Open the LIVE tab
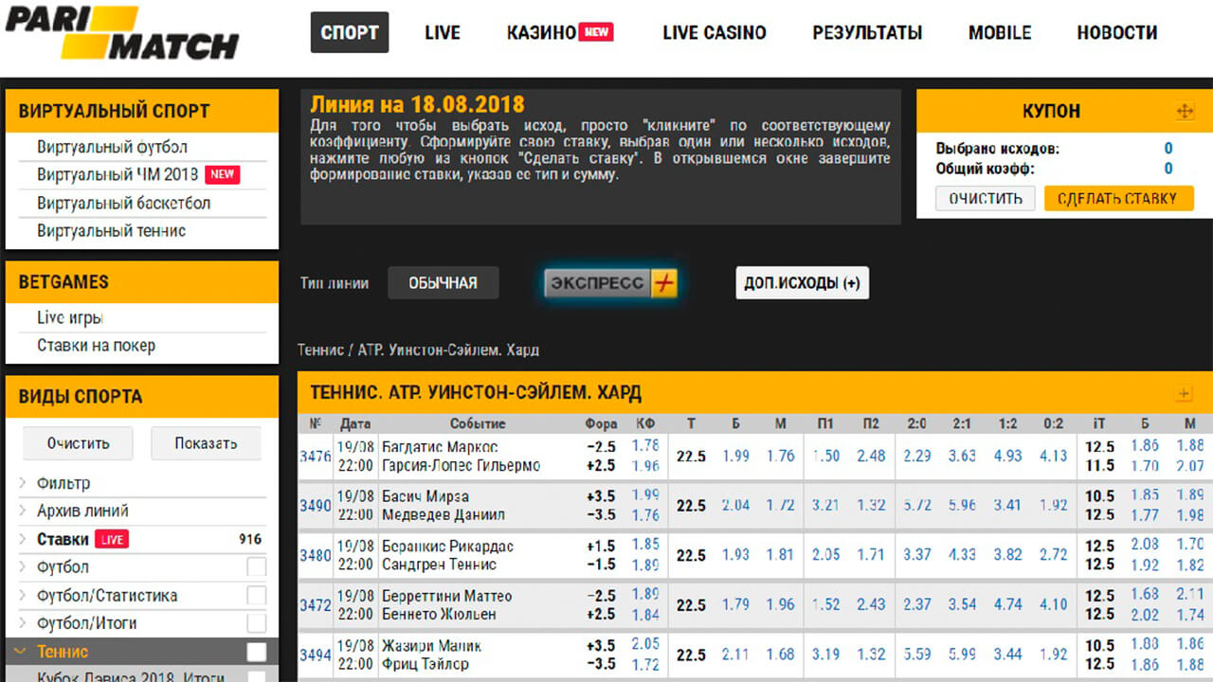Screen dimensions: 1213x682 (443, 32)
